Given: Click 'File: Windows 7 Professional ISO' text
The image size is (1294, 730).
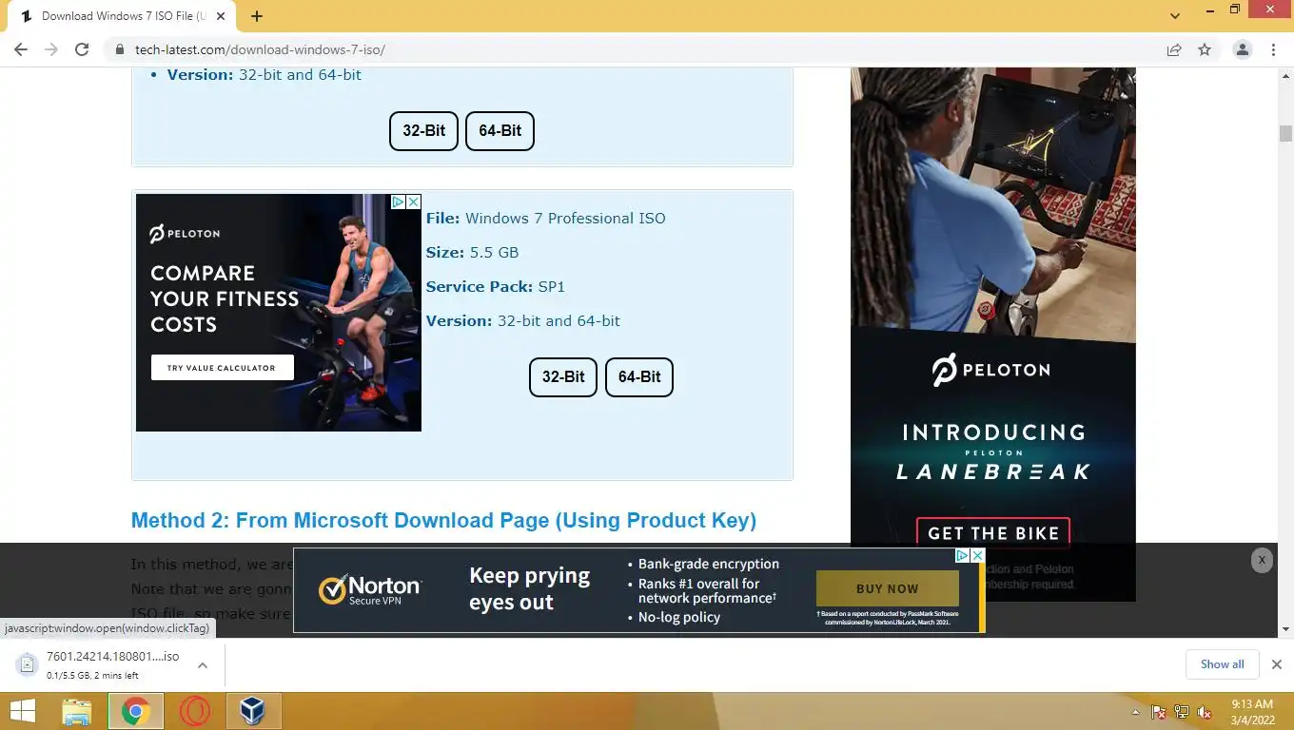Looking at the screenshot, I should [545, 218].
